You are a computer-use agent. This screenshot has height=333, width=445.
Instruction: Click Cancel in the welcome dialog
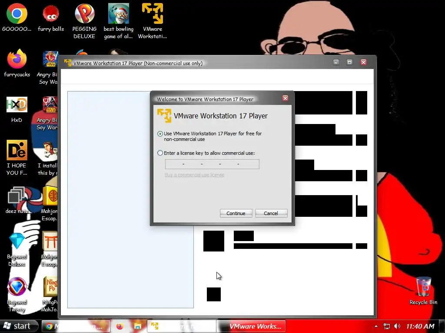pos(271,213)
